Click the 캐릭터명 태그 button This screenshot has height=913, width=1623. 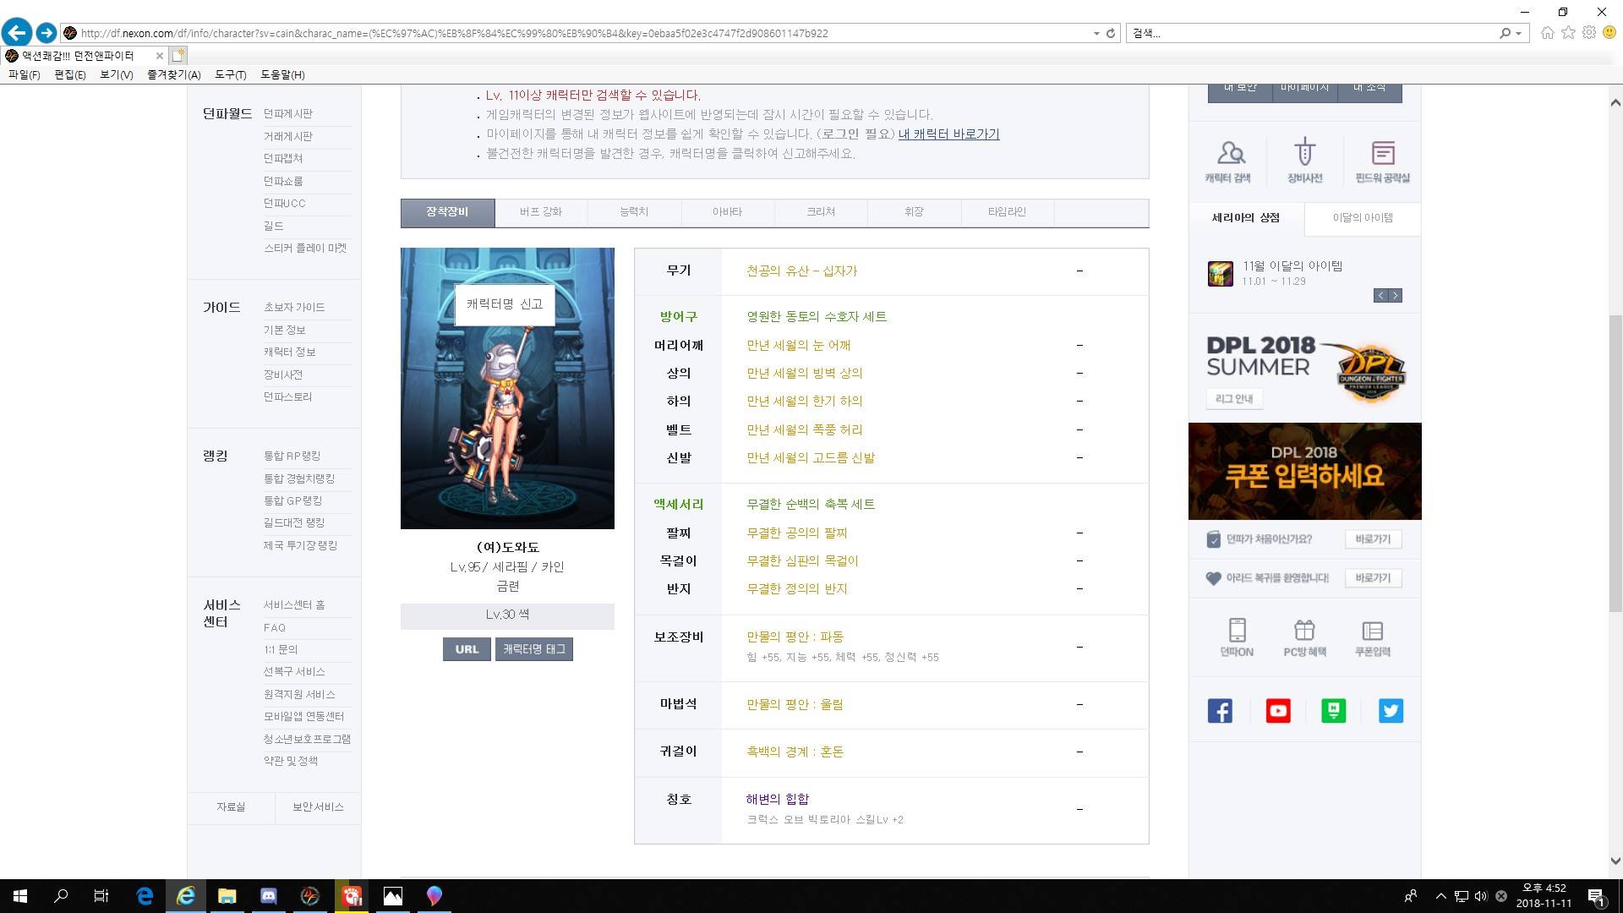coord(534,649)
